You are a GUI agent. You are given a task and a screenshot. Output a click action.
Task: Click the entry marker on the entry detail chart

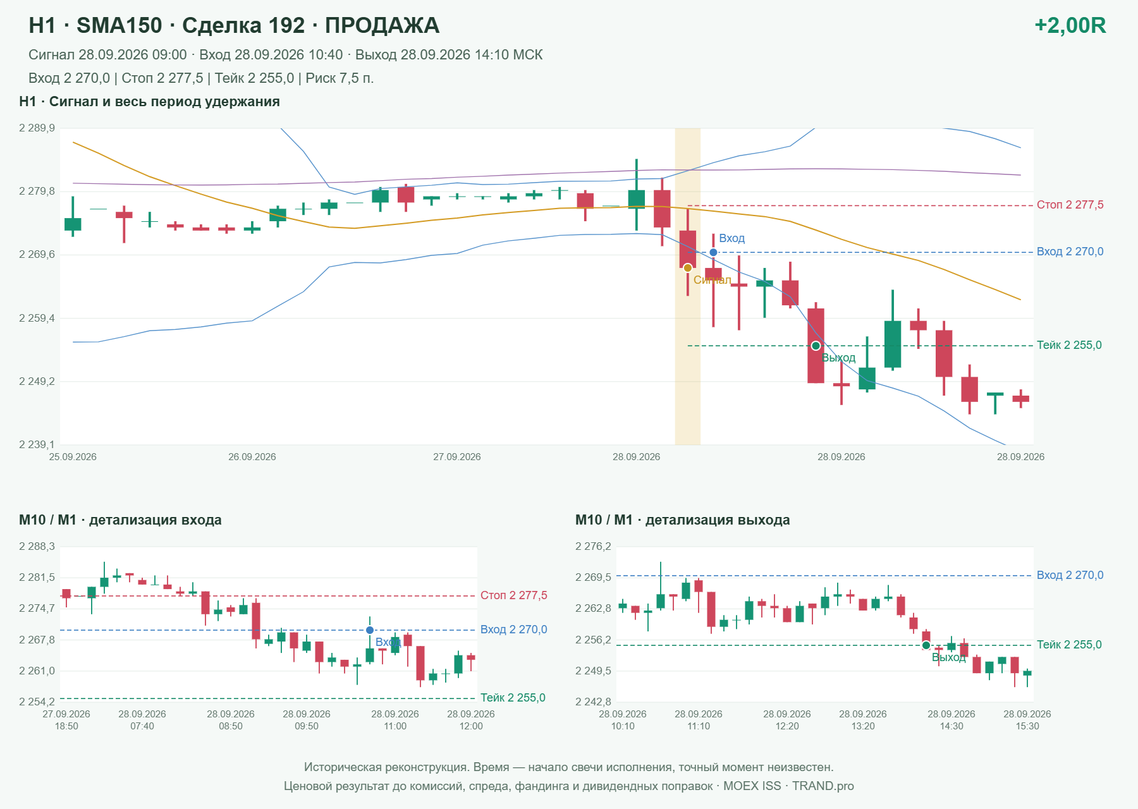pos(370,630)
